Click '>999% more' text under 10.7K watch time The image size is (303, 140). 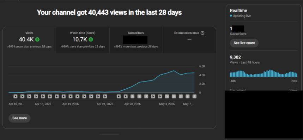83,46
